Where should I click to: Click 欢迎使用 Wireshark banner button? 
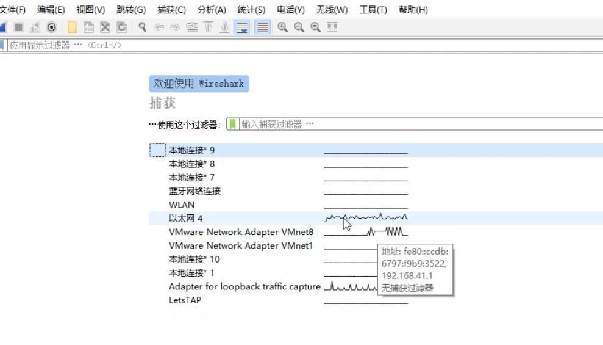(199, 84)
